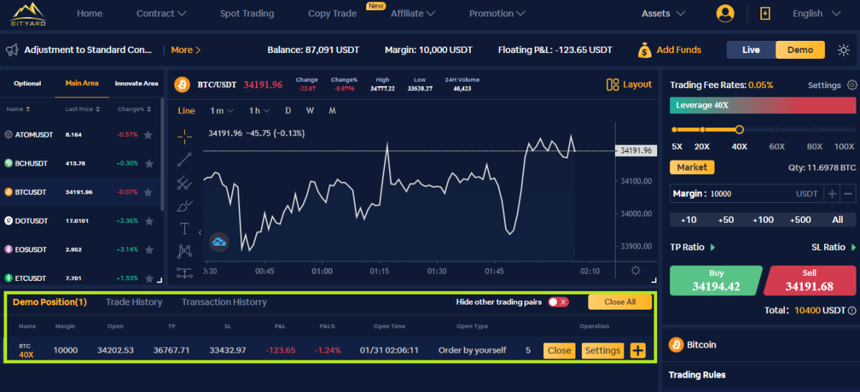The image size is (860, 392).
Task: Click the app download icon in header
Action: tap(765, 14)
